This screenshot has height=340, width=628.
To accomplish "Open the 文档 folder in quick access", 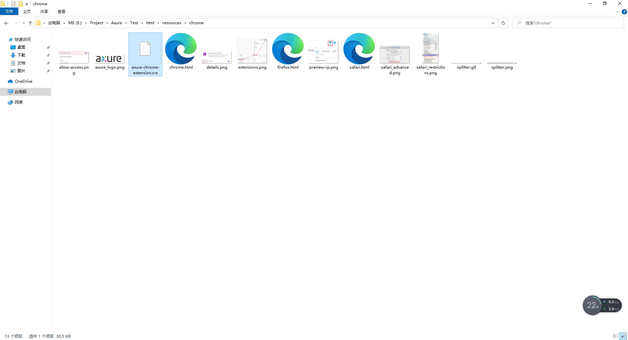I will [x=21, y=63].
